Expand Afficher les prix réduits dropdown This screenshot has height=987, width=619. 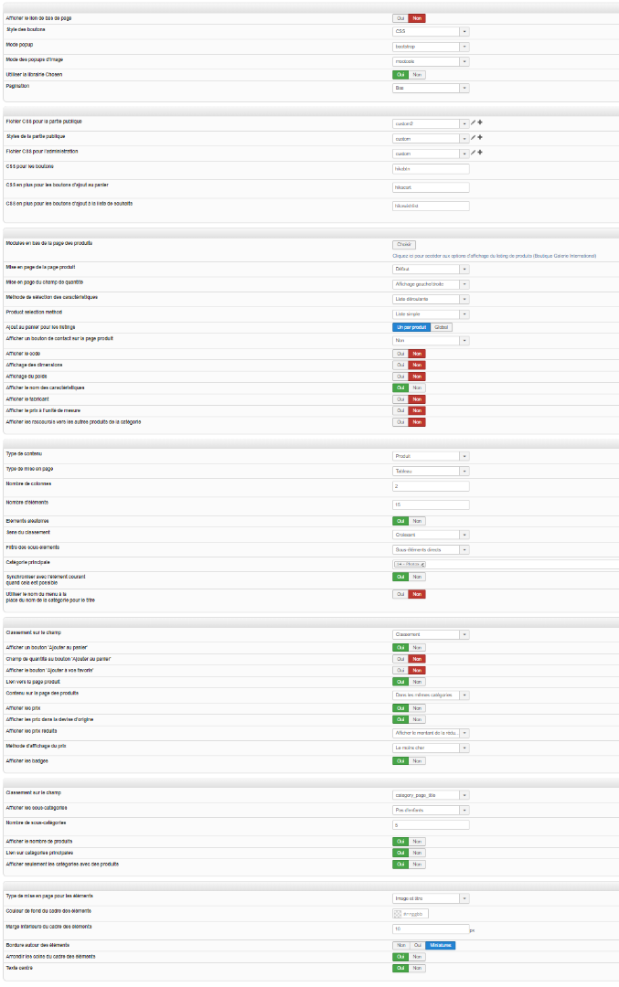point(431,733)
